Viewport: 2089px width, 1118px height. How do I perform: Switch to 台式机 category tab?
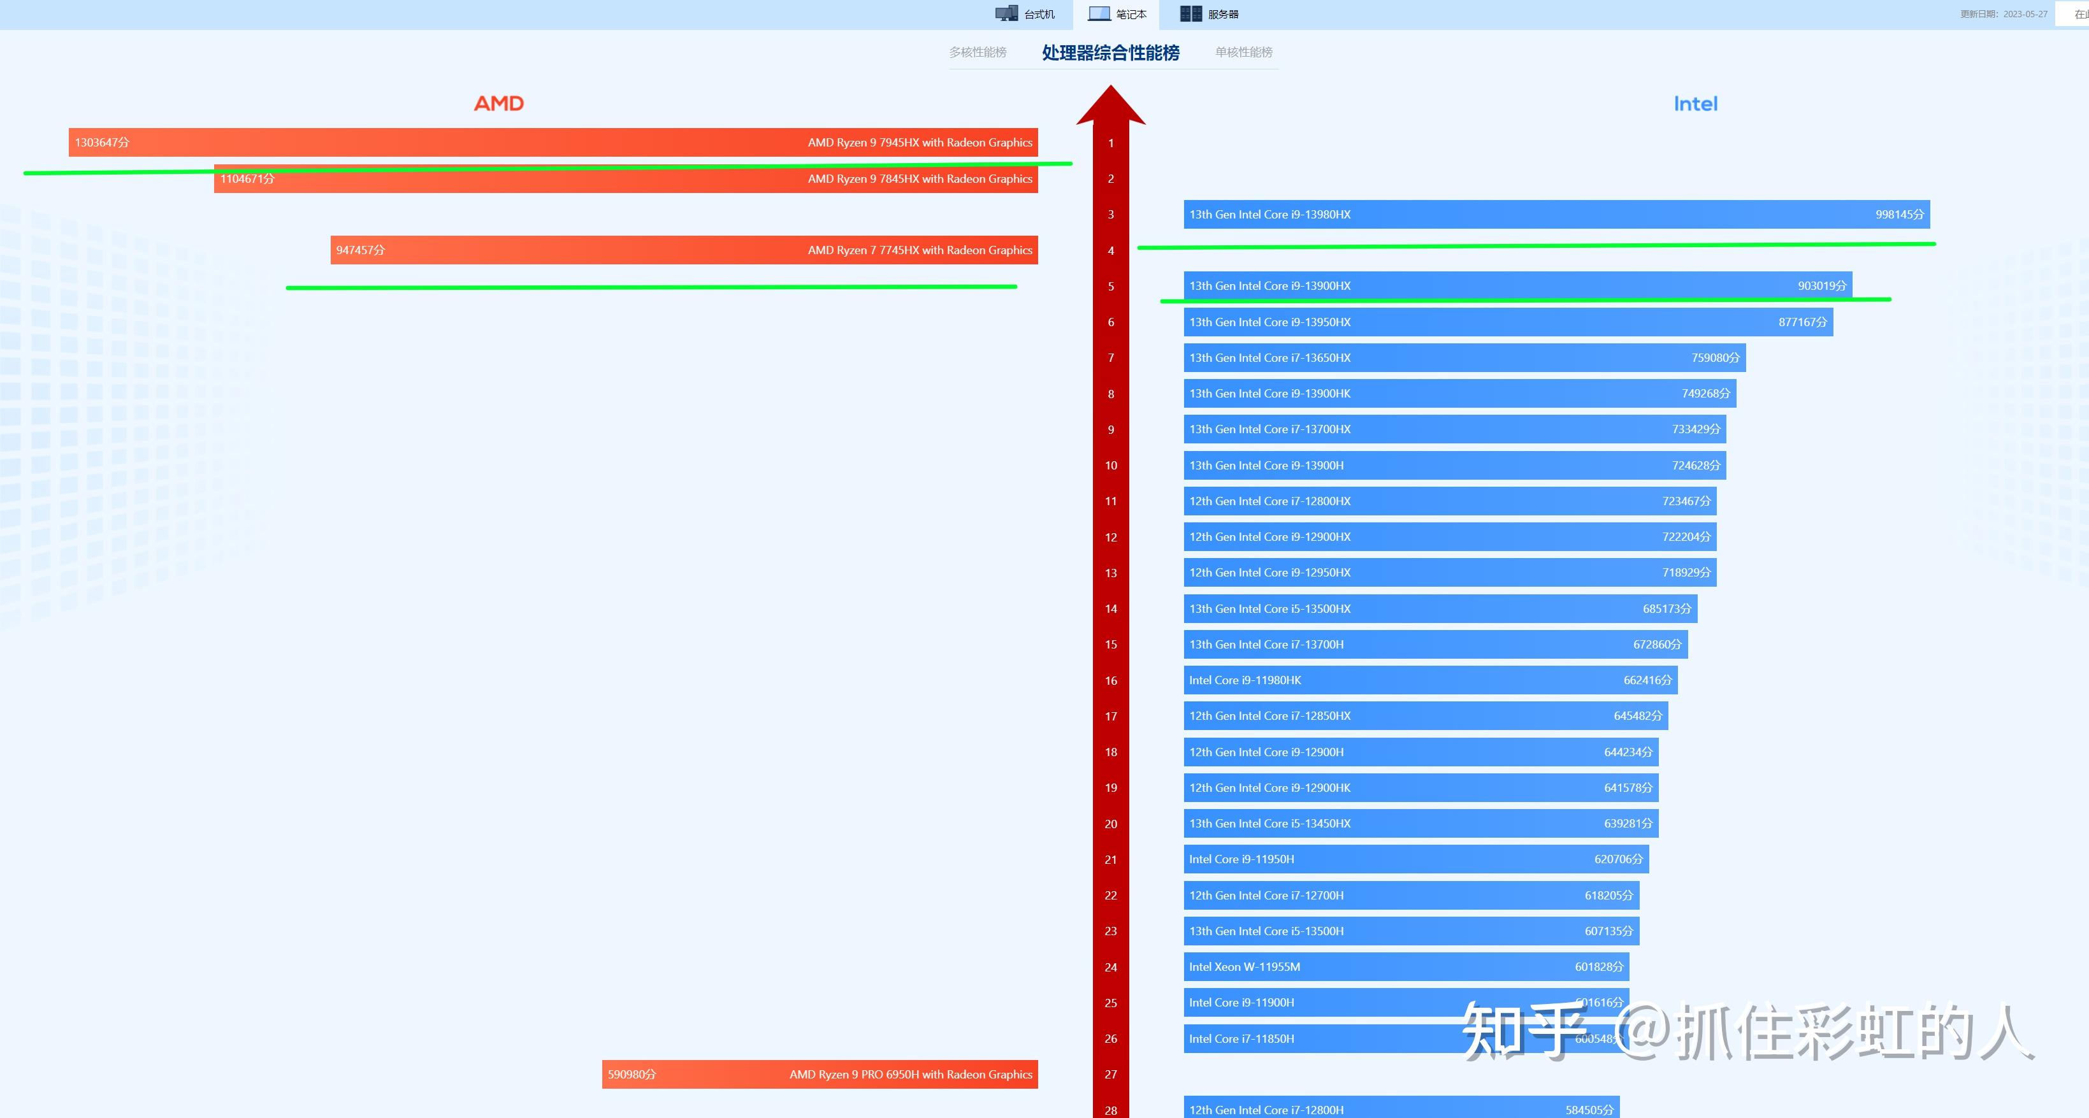click(1025, 14)
